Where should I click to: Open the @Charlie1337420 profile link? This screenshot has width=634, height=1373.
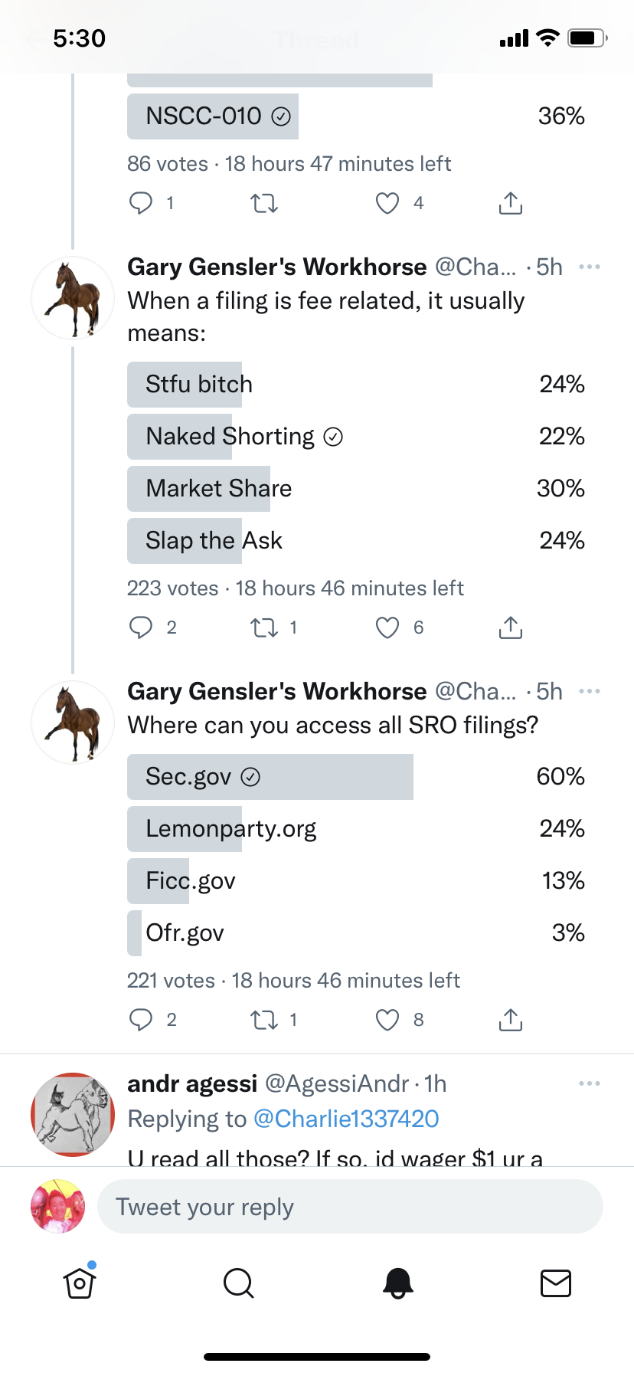pos(346,1119)
